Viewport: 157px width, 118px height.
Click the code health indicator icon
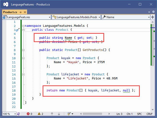coord(19,114)
